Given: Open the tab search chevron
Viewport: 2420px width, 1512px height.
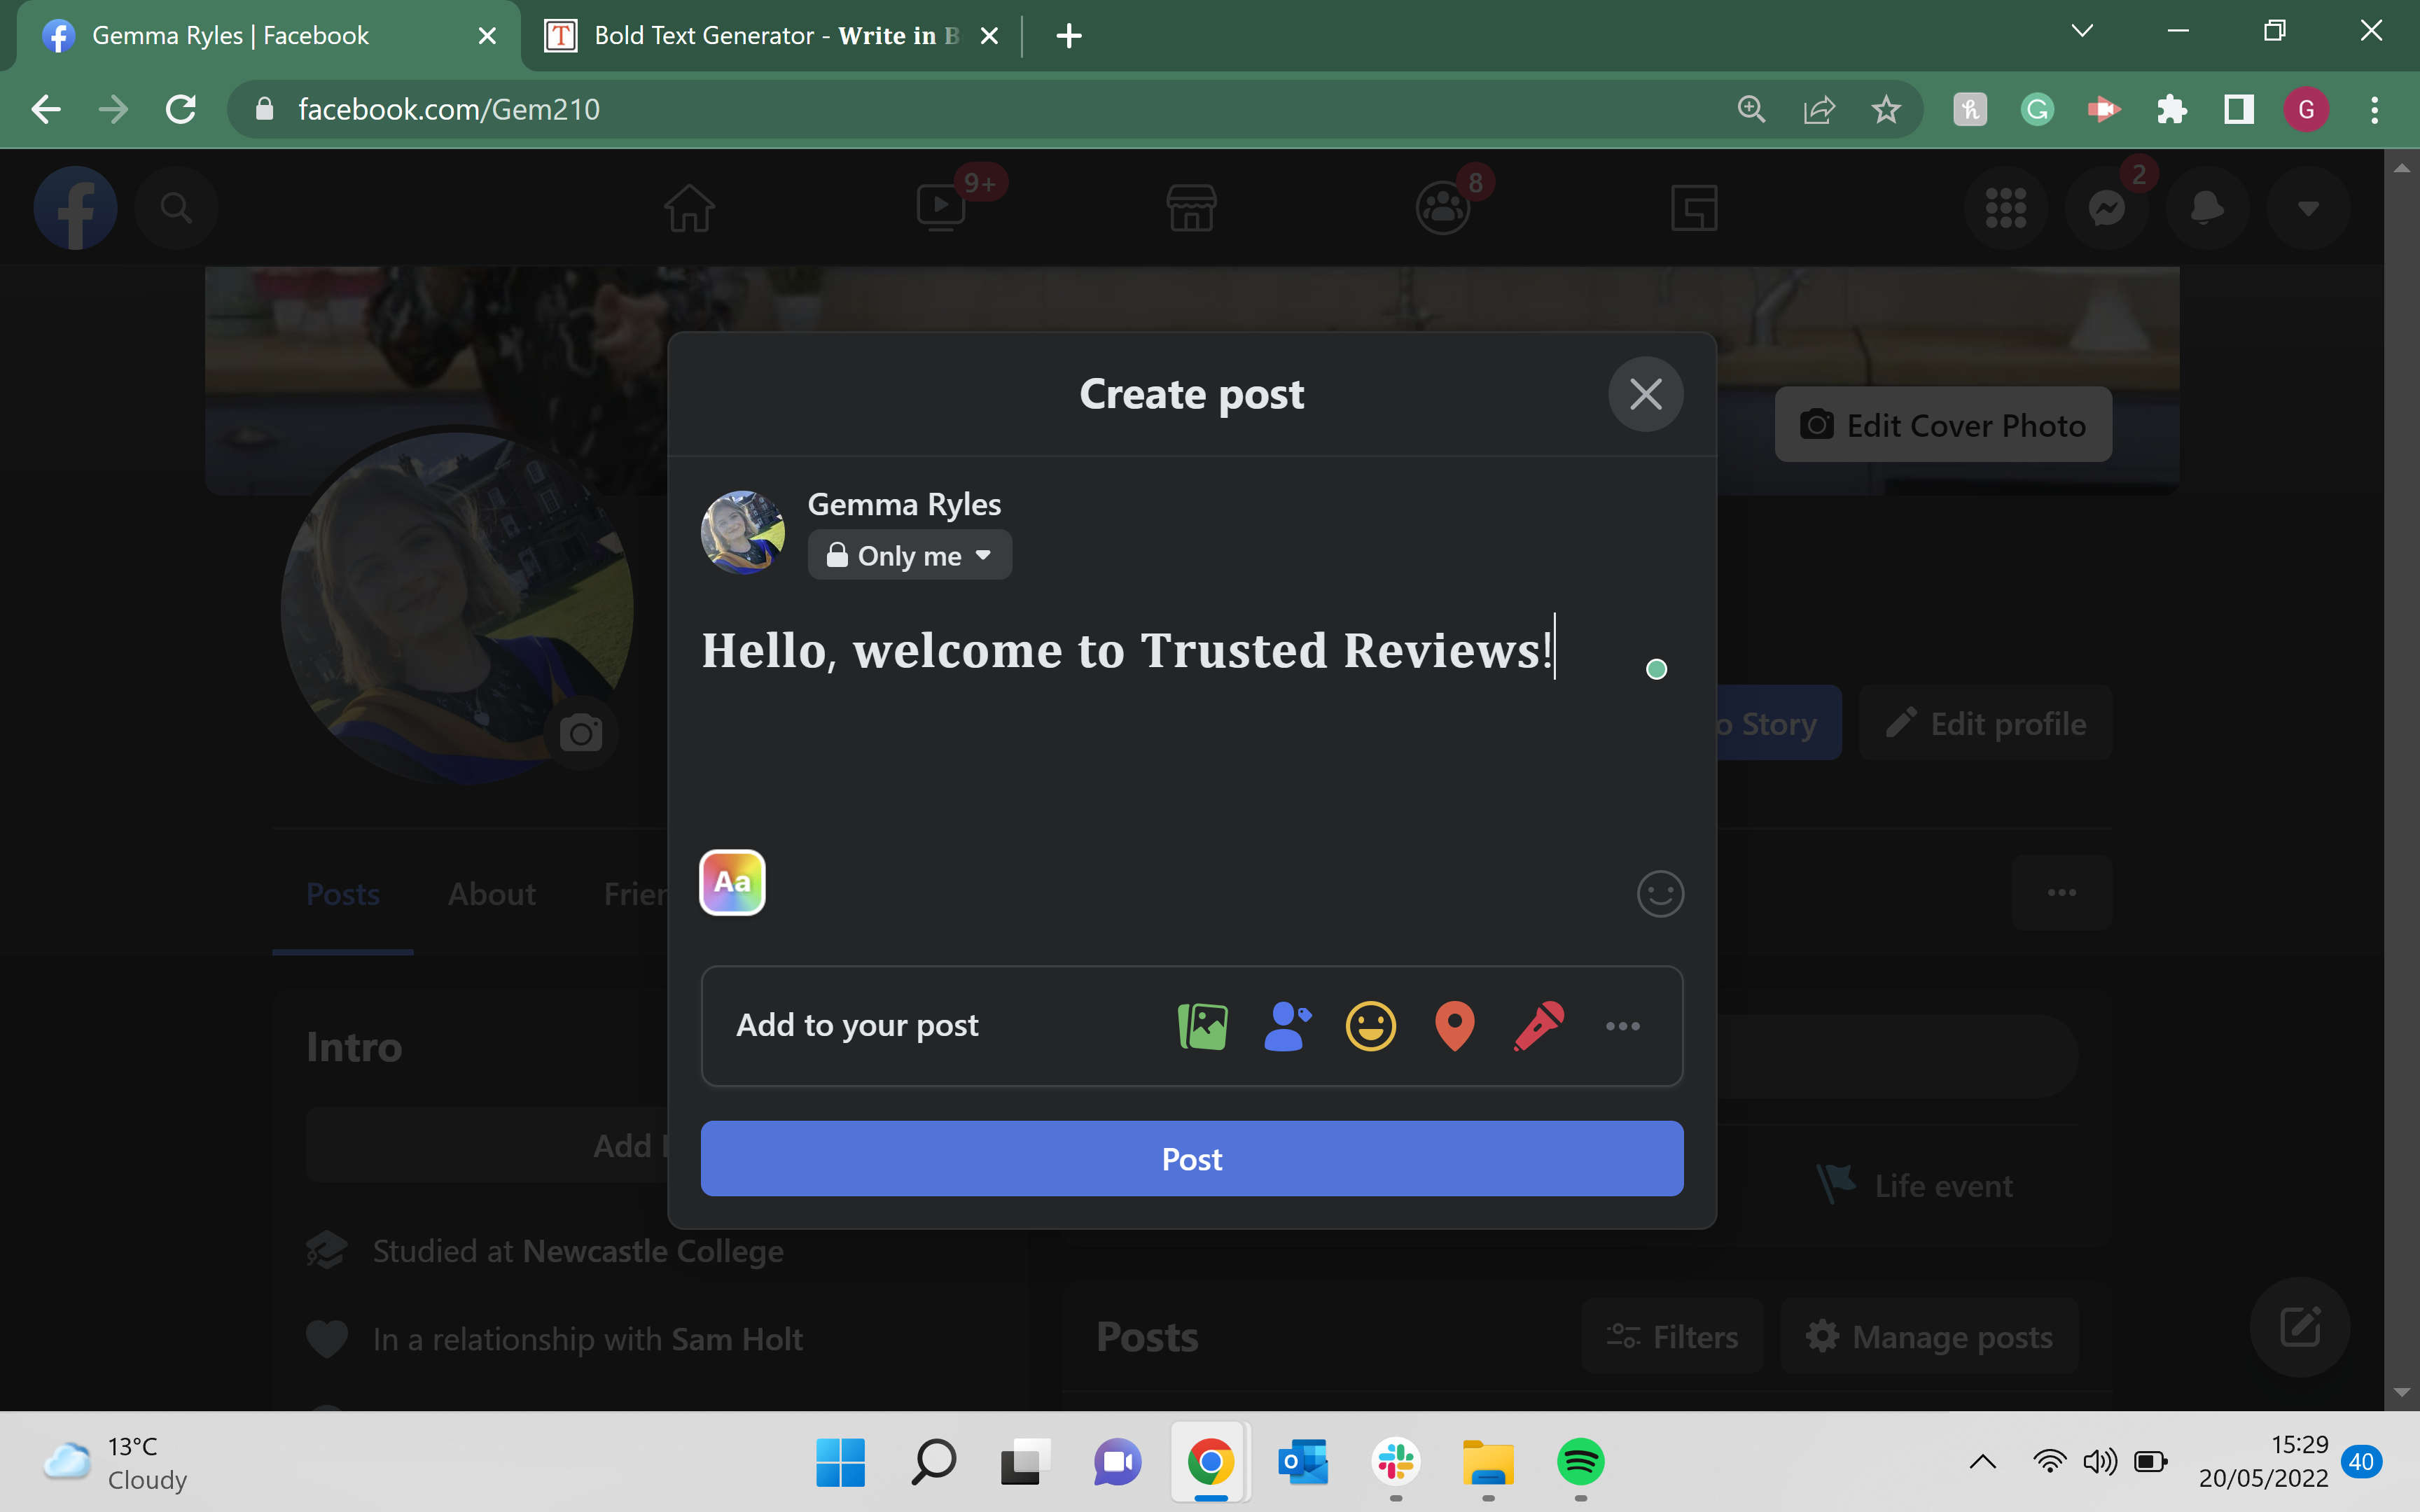Looking at the screenshot, I should (2082, 31).
